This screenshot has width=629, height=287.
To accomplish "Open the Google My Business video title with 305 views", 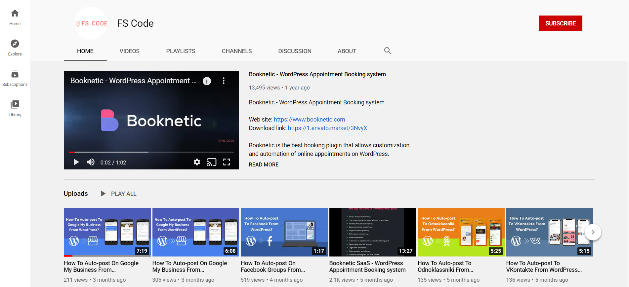I will click(x=190, y=267).
